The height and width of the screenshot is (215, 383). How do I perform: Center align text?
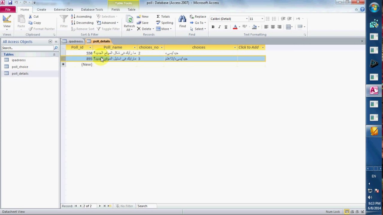[x=273, y=27]
